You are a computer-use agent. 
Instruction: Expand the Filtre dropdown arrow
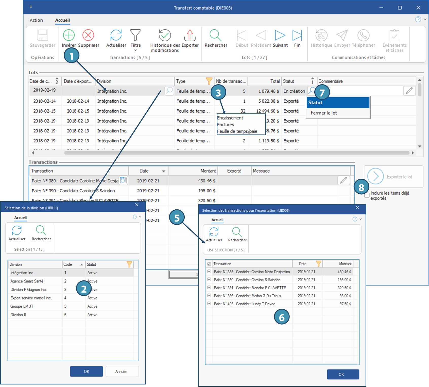pos(135,51)
